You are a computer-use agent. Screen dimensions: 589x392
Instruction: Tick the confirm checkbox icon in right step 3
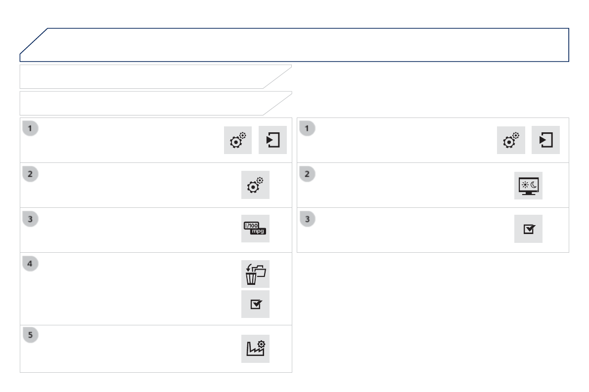pos(528,229)
